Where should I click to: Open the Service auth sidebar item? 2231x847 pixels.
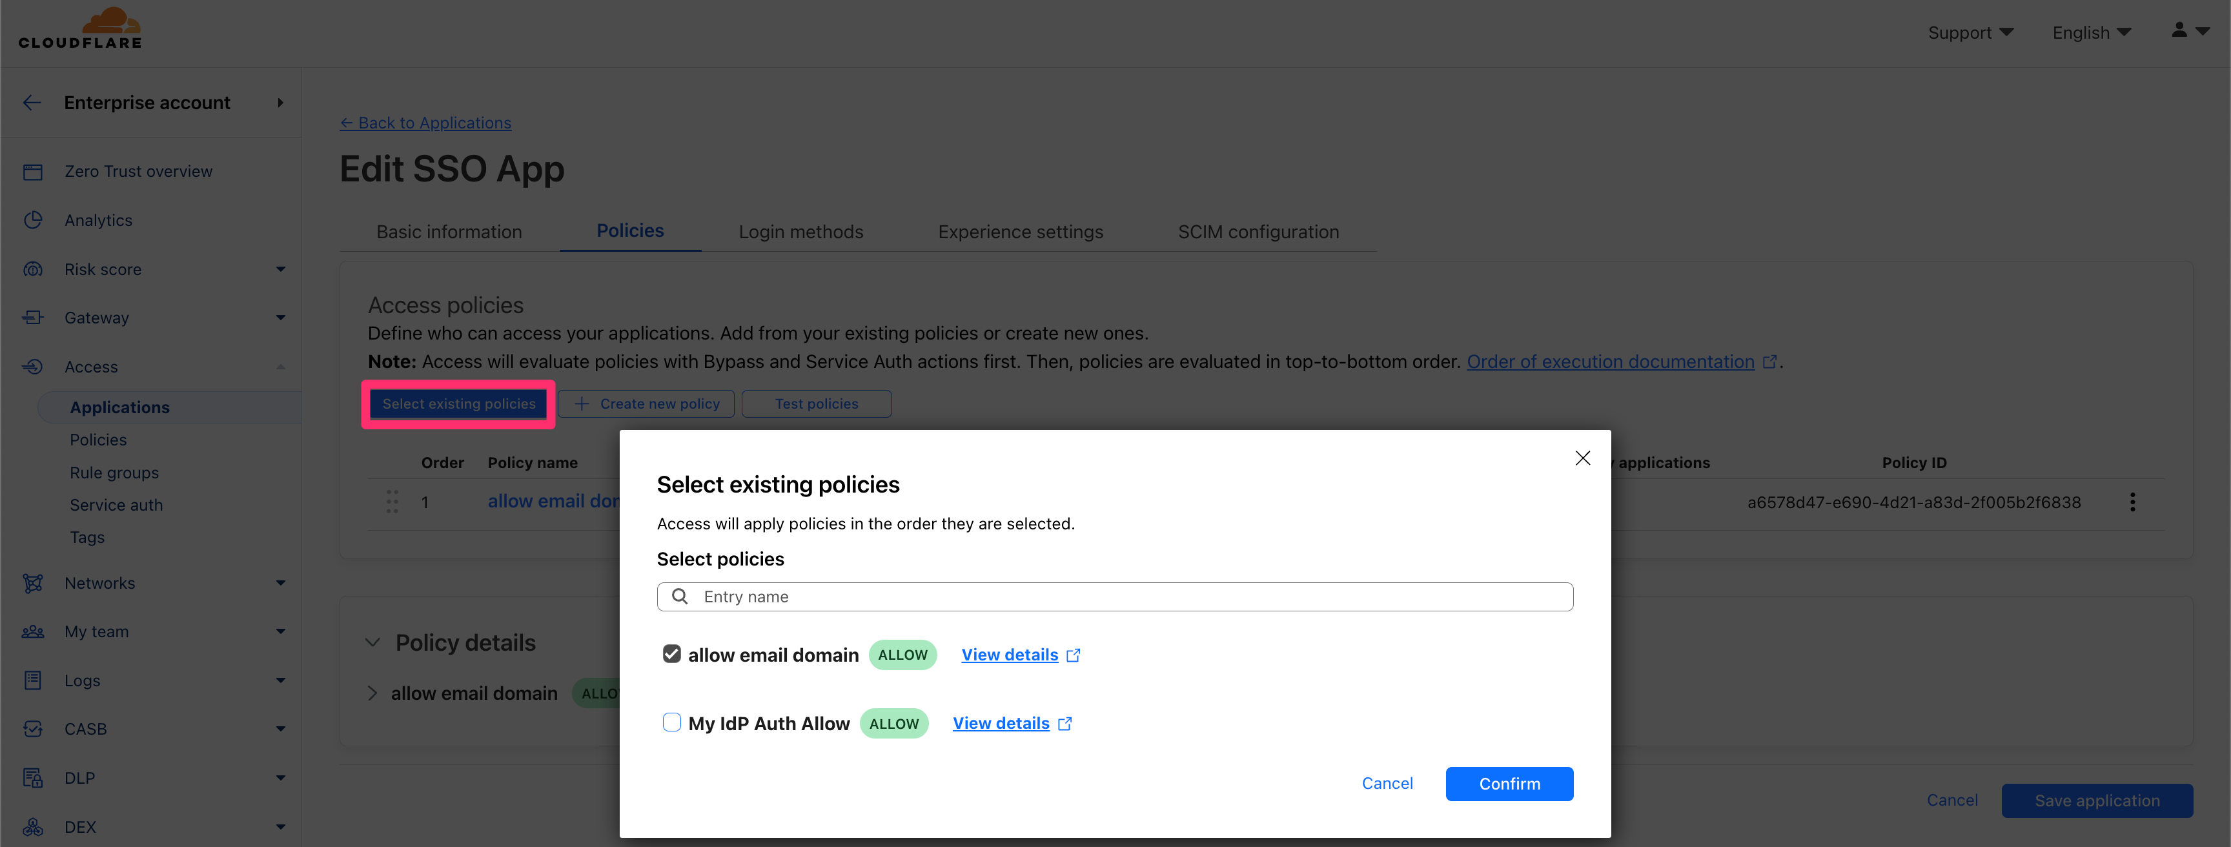click(x=116, y=505)
